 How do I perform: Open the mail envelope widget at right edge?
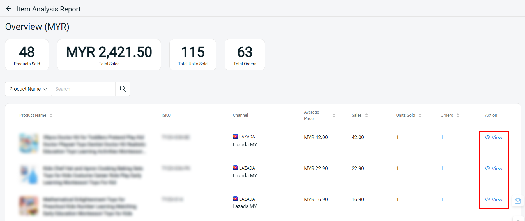click(x=518, y=201)
